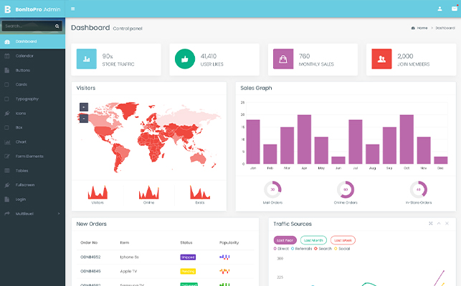461x286 pixels.
Task: Click the search magnifier icon in sidebar
Action: pyautogui.click(x=57, y=26)
